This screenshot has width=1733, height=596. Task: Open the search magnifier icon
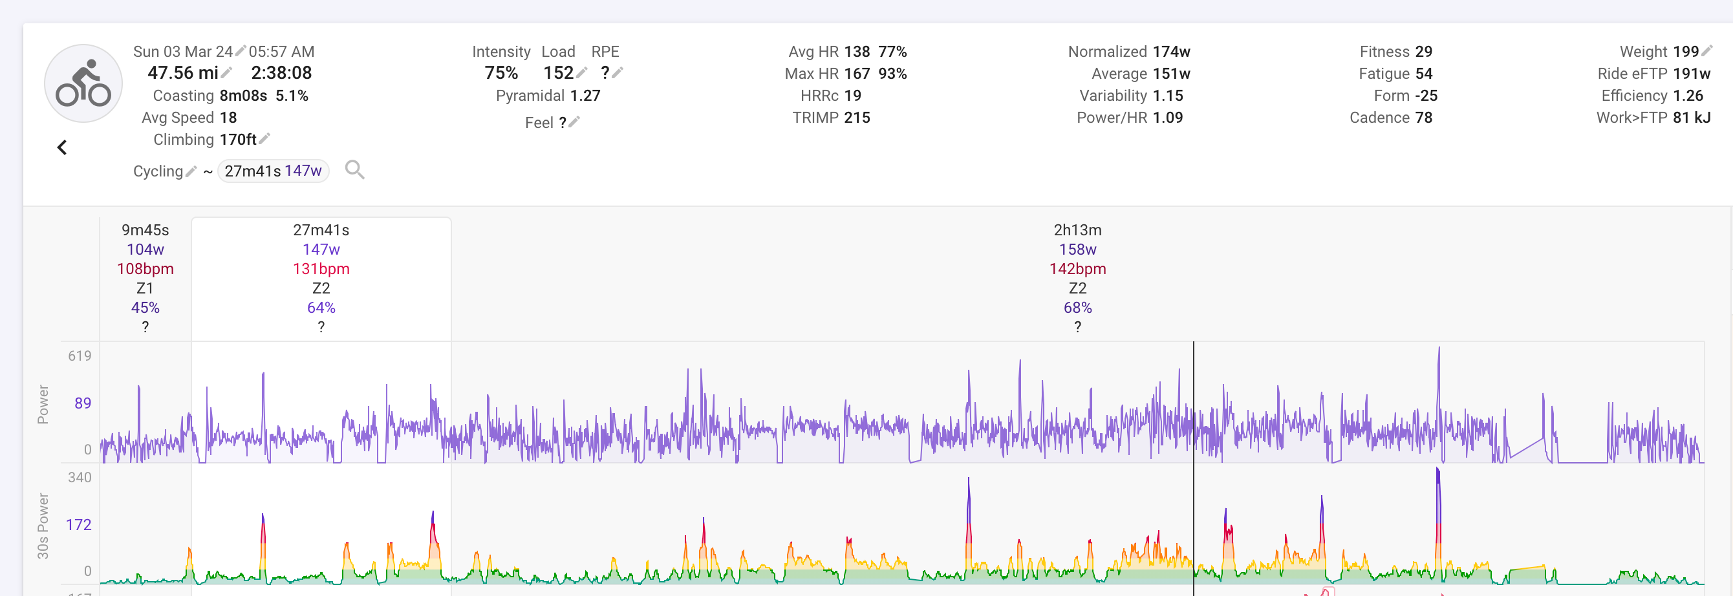point(354,169)
